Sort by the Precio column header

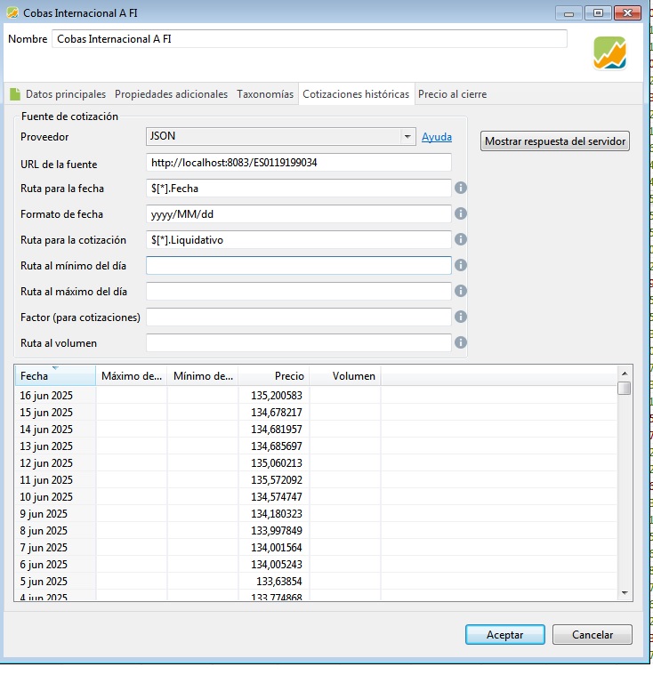(274, 375)
